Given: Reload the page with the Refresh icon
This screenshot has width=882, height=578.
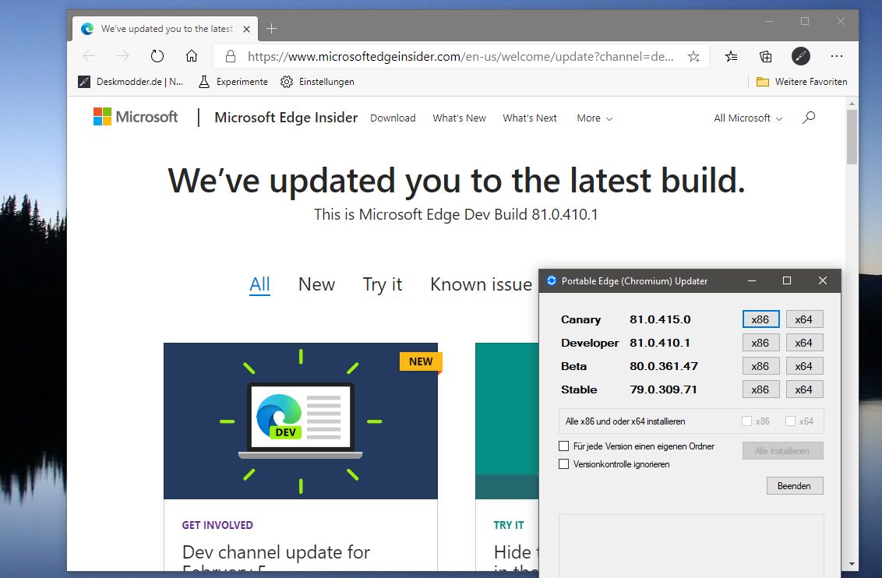Looking at the screenshot, I should 157,56.
